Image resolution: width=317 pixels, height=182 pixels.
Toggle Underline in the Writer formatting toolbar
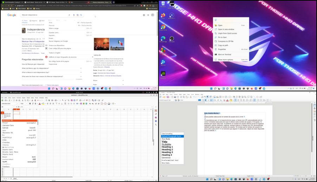[x=211, y=100]
